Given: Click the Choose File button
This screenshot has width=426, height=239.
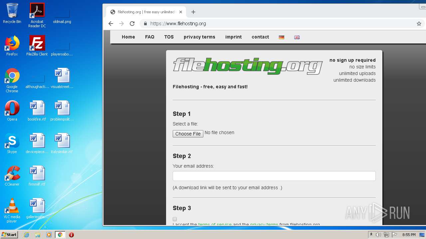Looking at the screenshot, I should [x=188, y=134].
